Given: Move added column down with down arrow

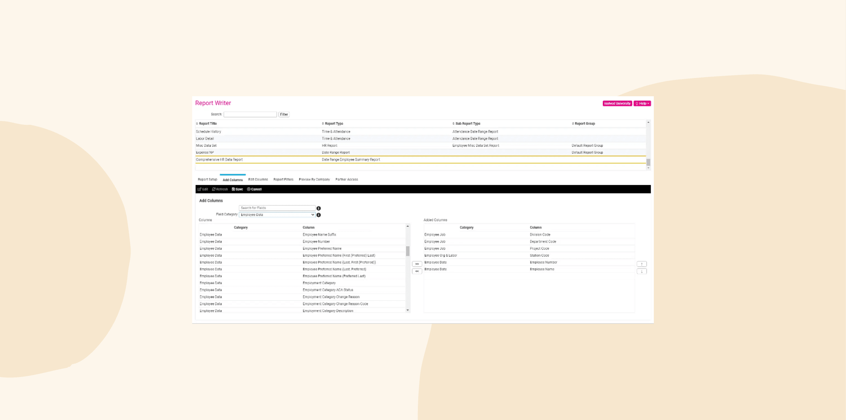Looking at the screenshot, I should click(642, 271).
